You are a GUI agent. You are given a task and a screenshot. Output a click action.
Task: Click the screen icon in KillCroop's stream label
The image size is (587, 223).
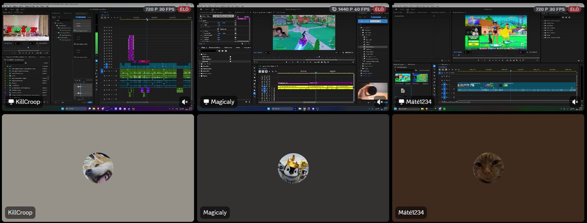tap(11, 102)
